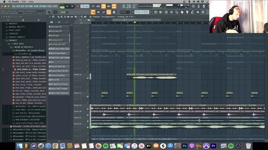The width and height of the screenshot is (268, 150).
Task: Click the step editing arrow icon
Action: (x=98, y=12)
